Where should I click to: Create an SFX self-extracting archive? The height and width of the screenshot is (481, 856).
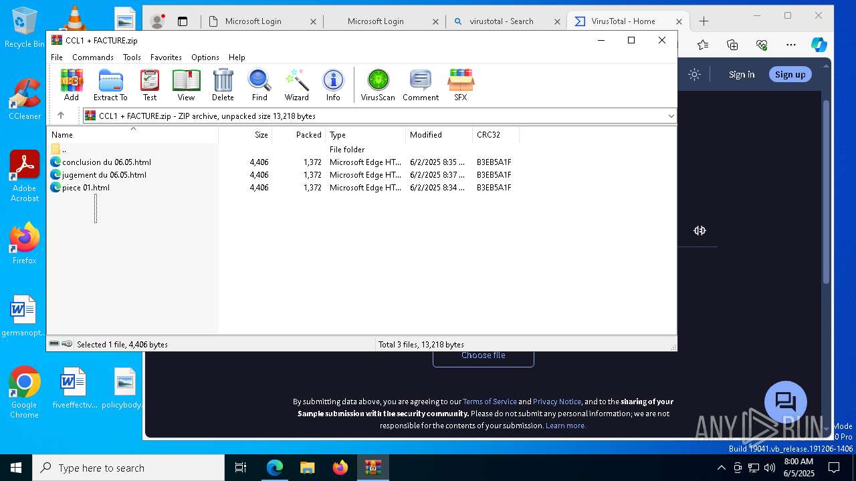(x=461, y=85)
